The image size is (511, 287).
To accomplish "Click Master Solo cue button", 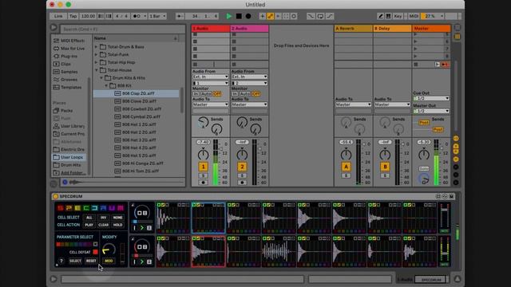I will pos(424,168).
